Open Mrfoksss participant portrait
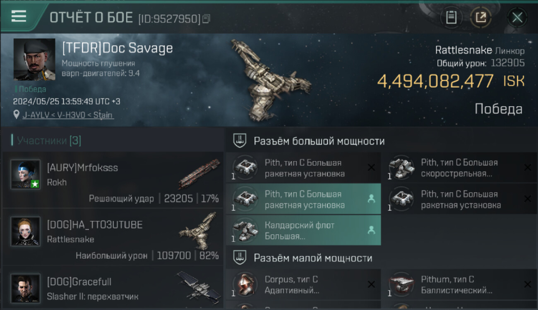Viewport: 538px width, 310px height. click(26, 174)
